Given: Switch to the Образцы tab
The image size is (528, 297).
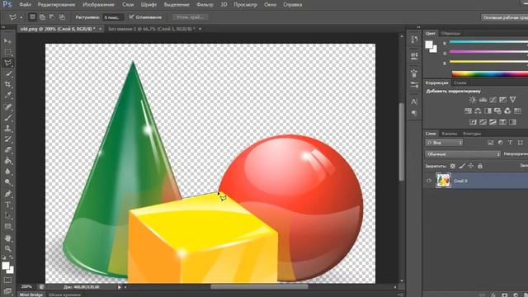Looking at the screenshot, I should tap(450, 33).
